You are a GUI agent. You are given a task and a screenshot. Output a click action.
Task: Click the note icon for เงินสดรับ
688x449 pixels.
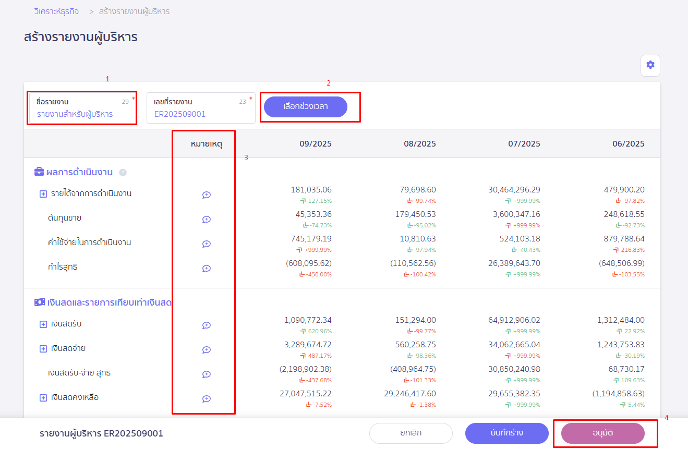[x=206, y=325]
